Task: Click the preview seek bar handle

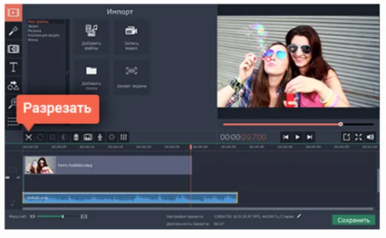Action: [x=340, y=124]
